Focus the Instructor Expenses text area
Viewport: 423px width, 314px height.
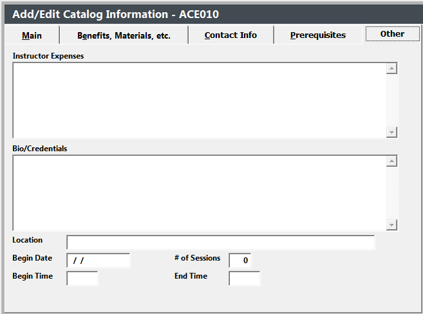200,100
